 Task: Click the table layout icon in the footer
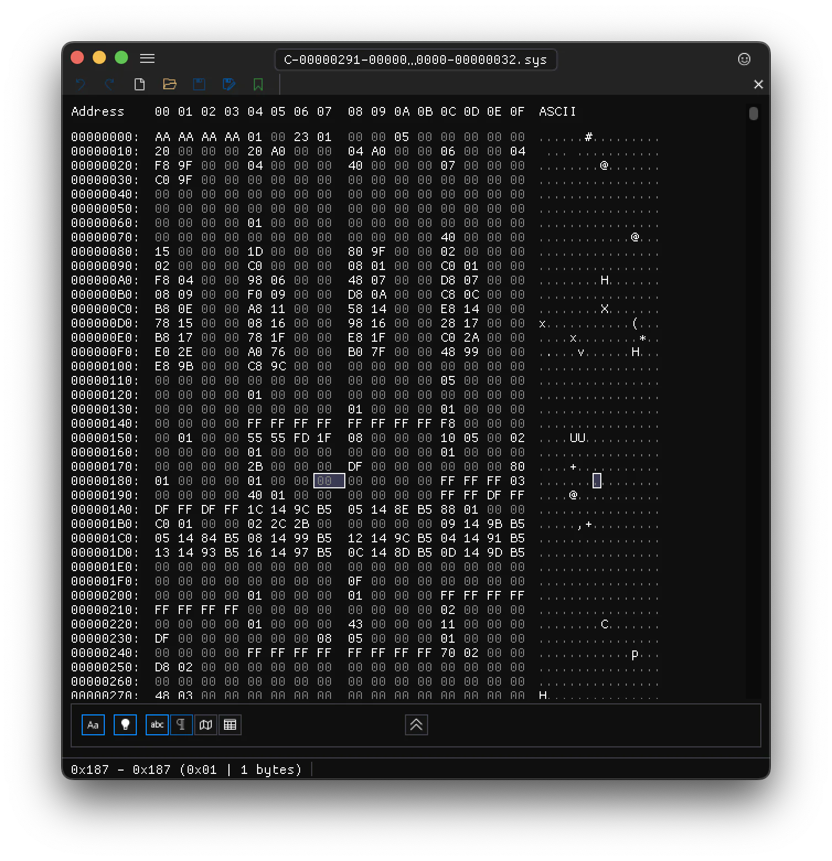[230, 725]
